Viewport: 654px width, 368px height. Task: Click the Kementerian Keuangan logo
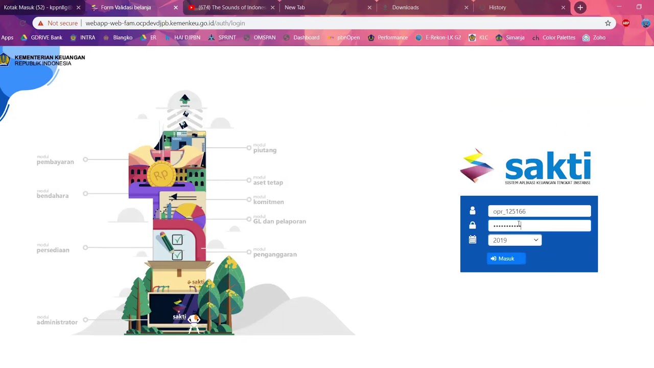coord(43,60)
